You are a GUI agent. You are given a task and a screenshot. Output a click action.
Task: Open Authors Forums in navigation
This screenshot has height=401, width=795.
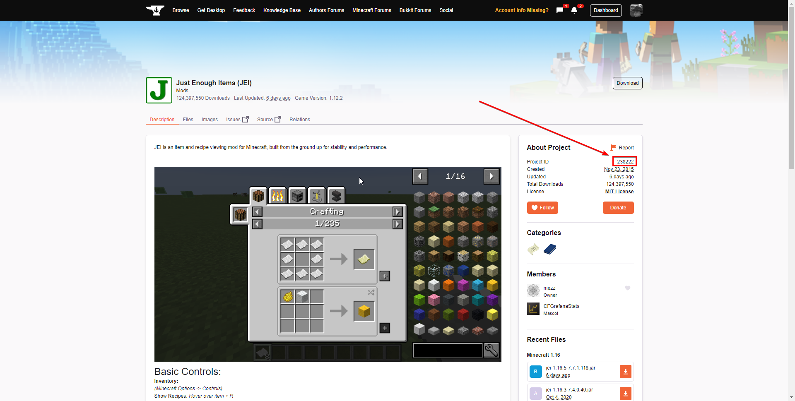pos(326,10)
